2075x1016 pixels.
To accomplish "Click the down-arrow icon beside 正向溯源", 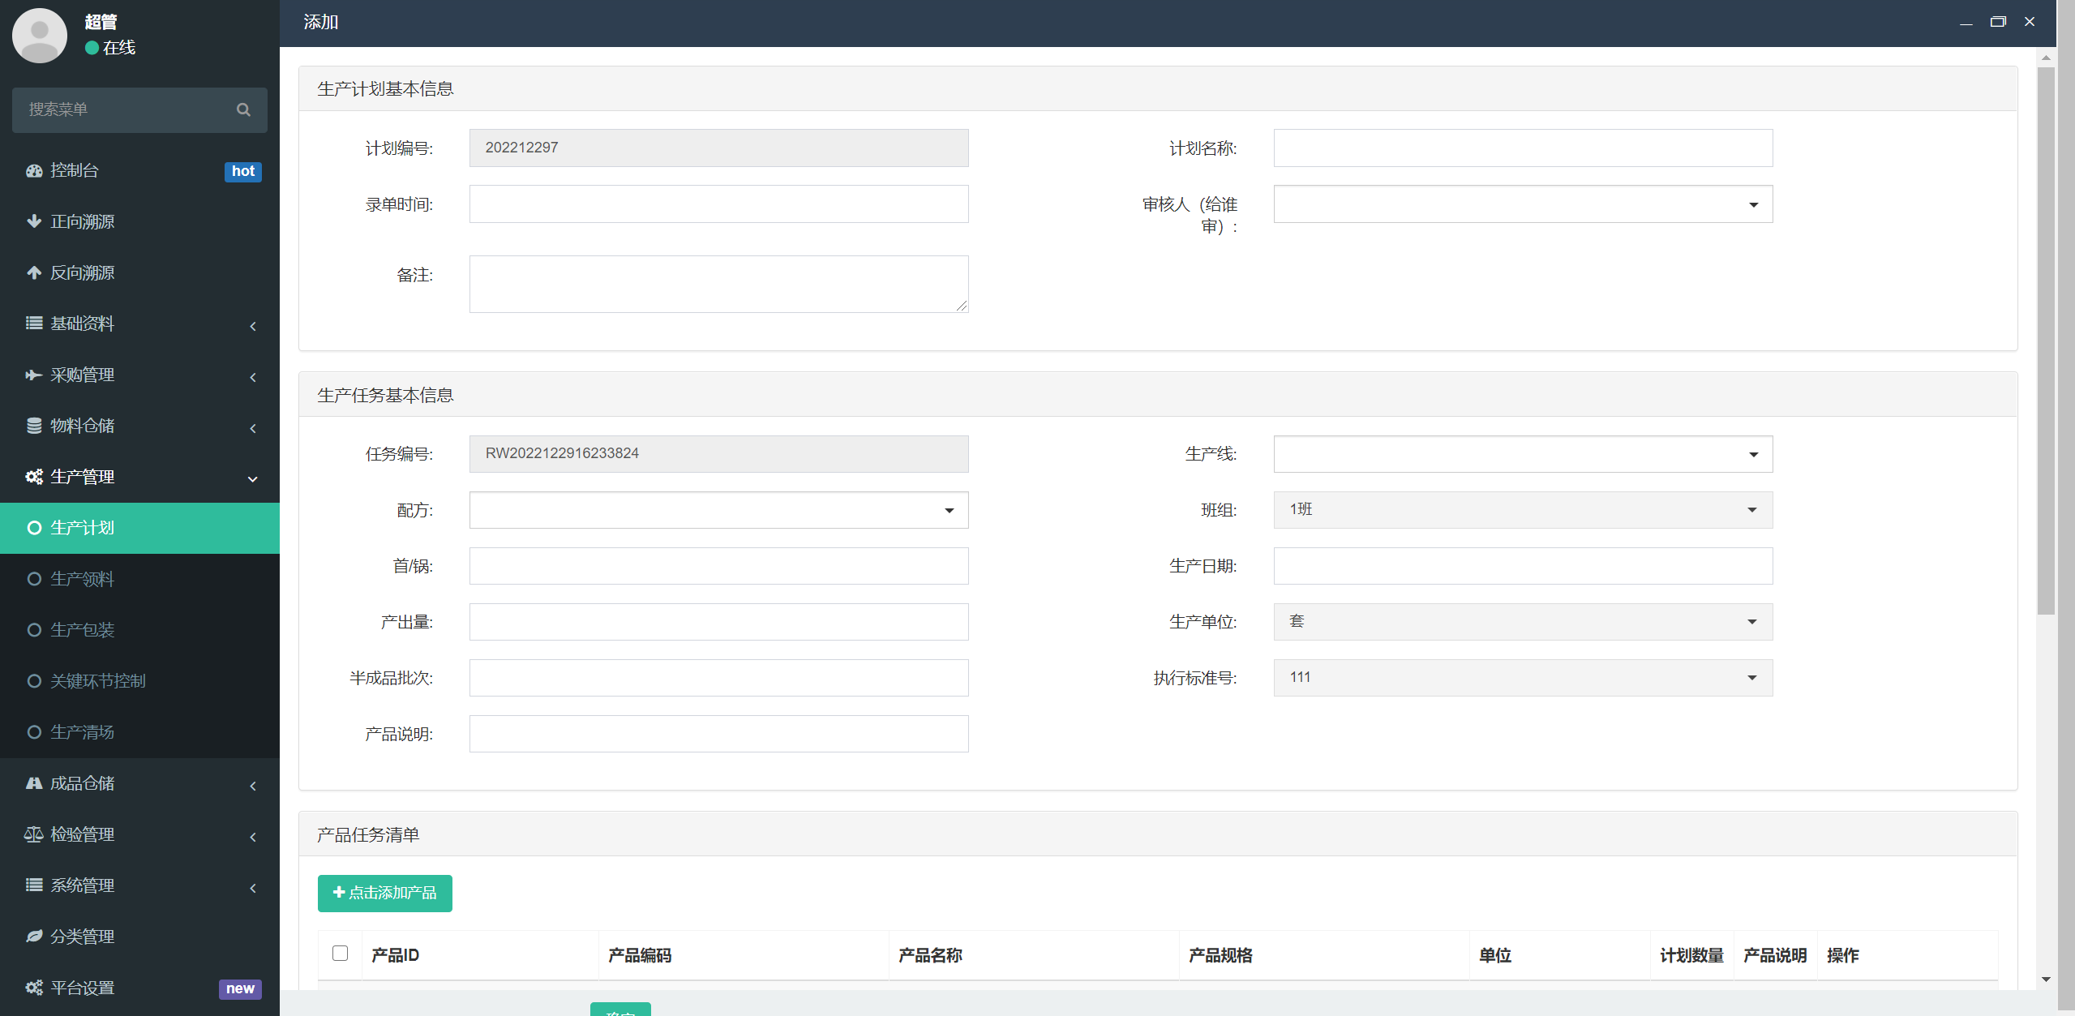I will point(34,221).
